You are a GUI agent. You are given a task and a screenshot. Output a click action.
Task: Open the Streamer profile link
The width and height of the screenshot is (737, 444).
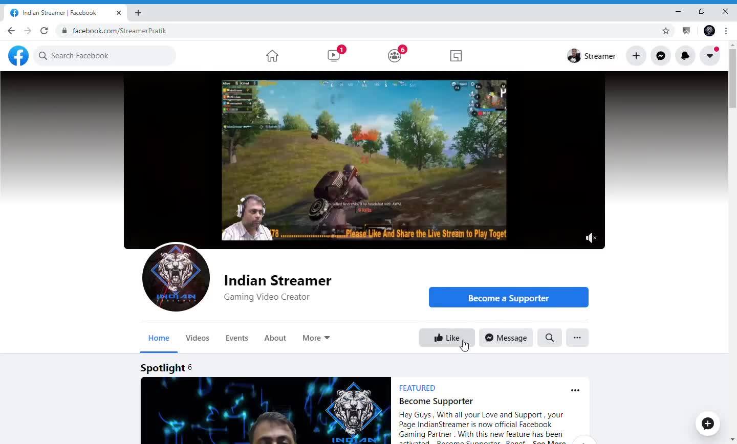coord(592,56)
